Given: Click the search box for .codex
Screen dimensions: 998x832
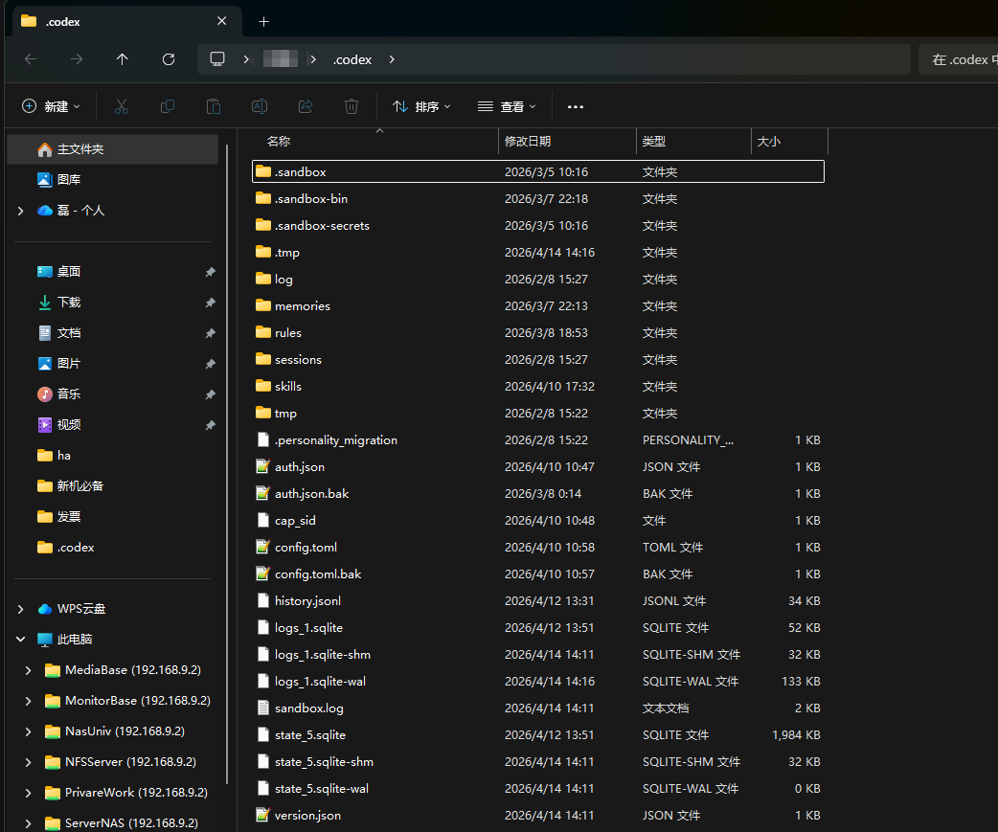Looking at the screenshot, I should pyautogui.click(x=959, y=59).
